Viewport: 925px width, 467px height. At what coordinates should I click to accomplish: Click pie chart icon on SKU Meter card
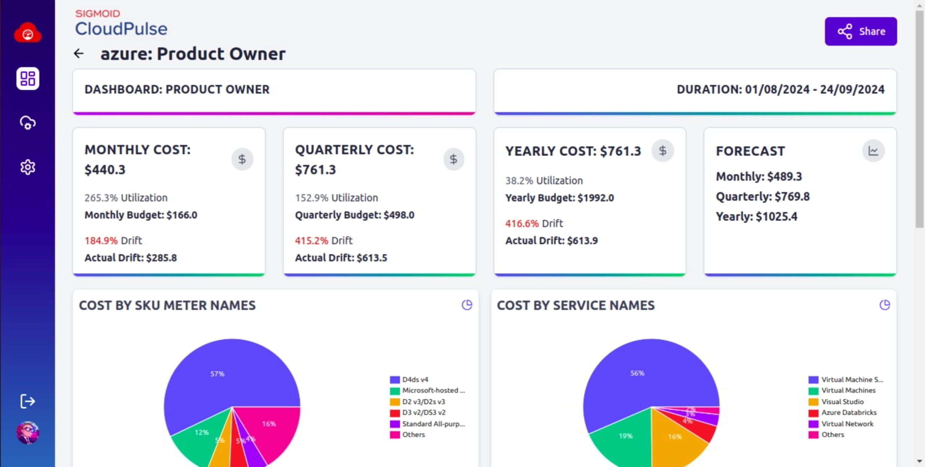(x=467, y=305)
